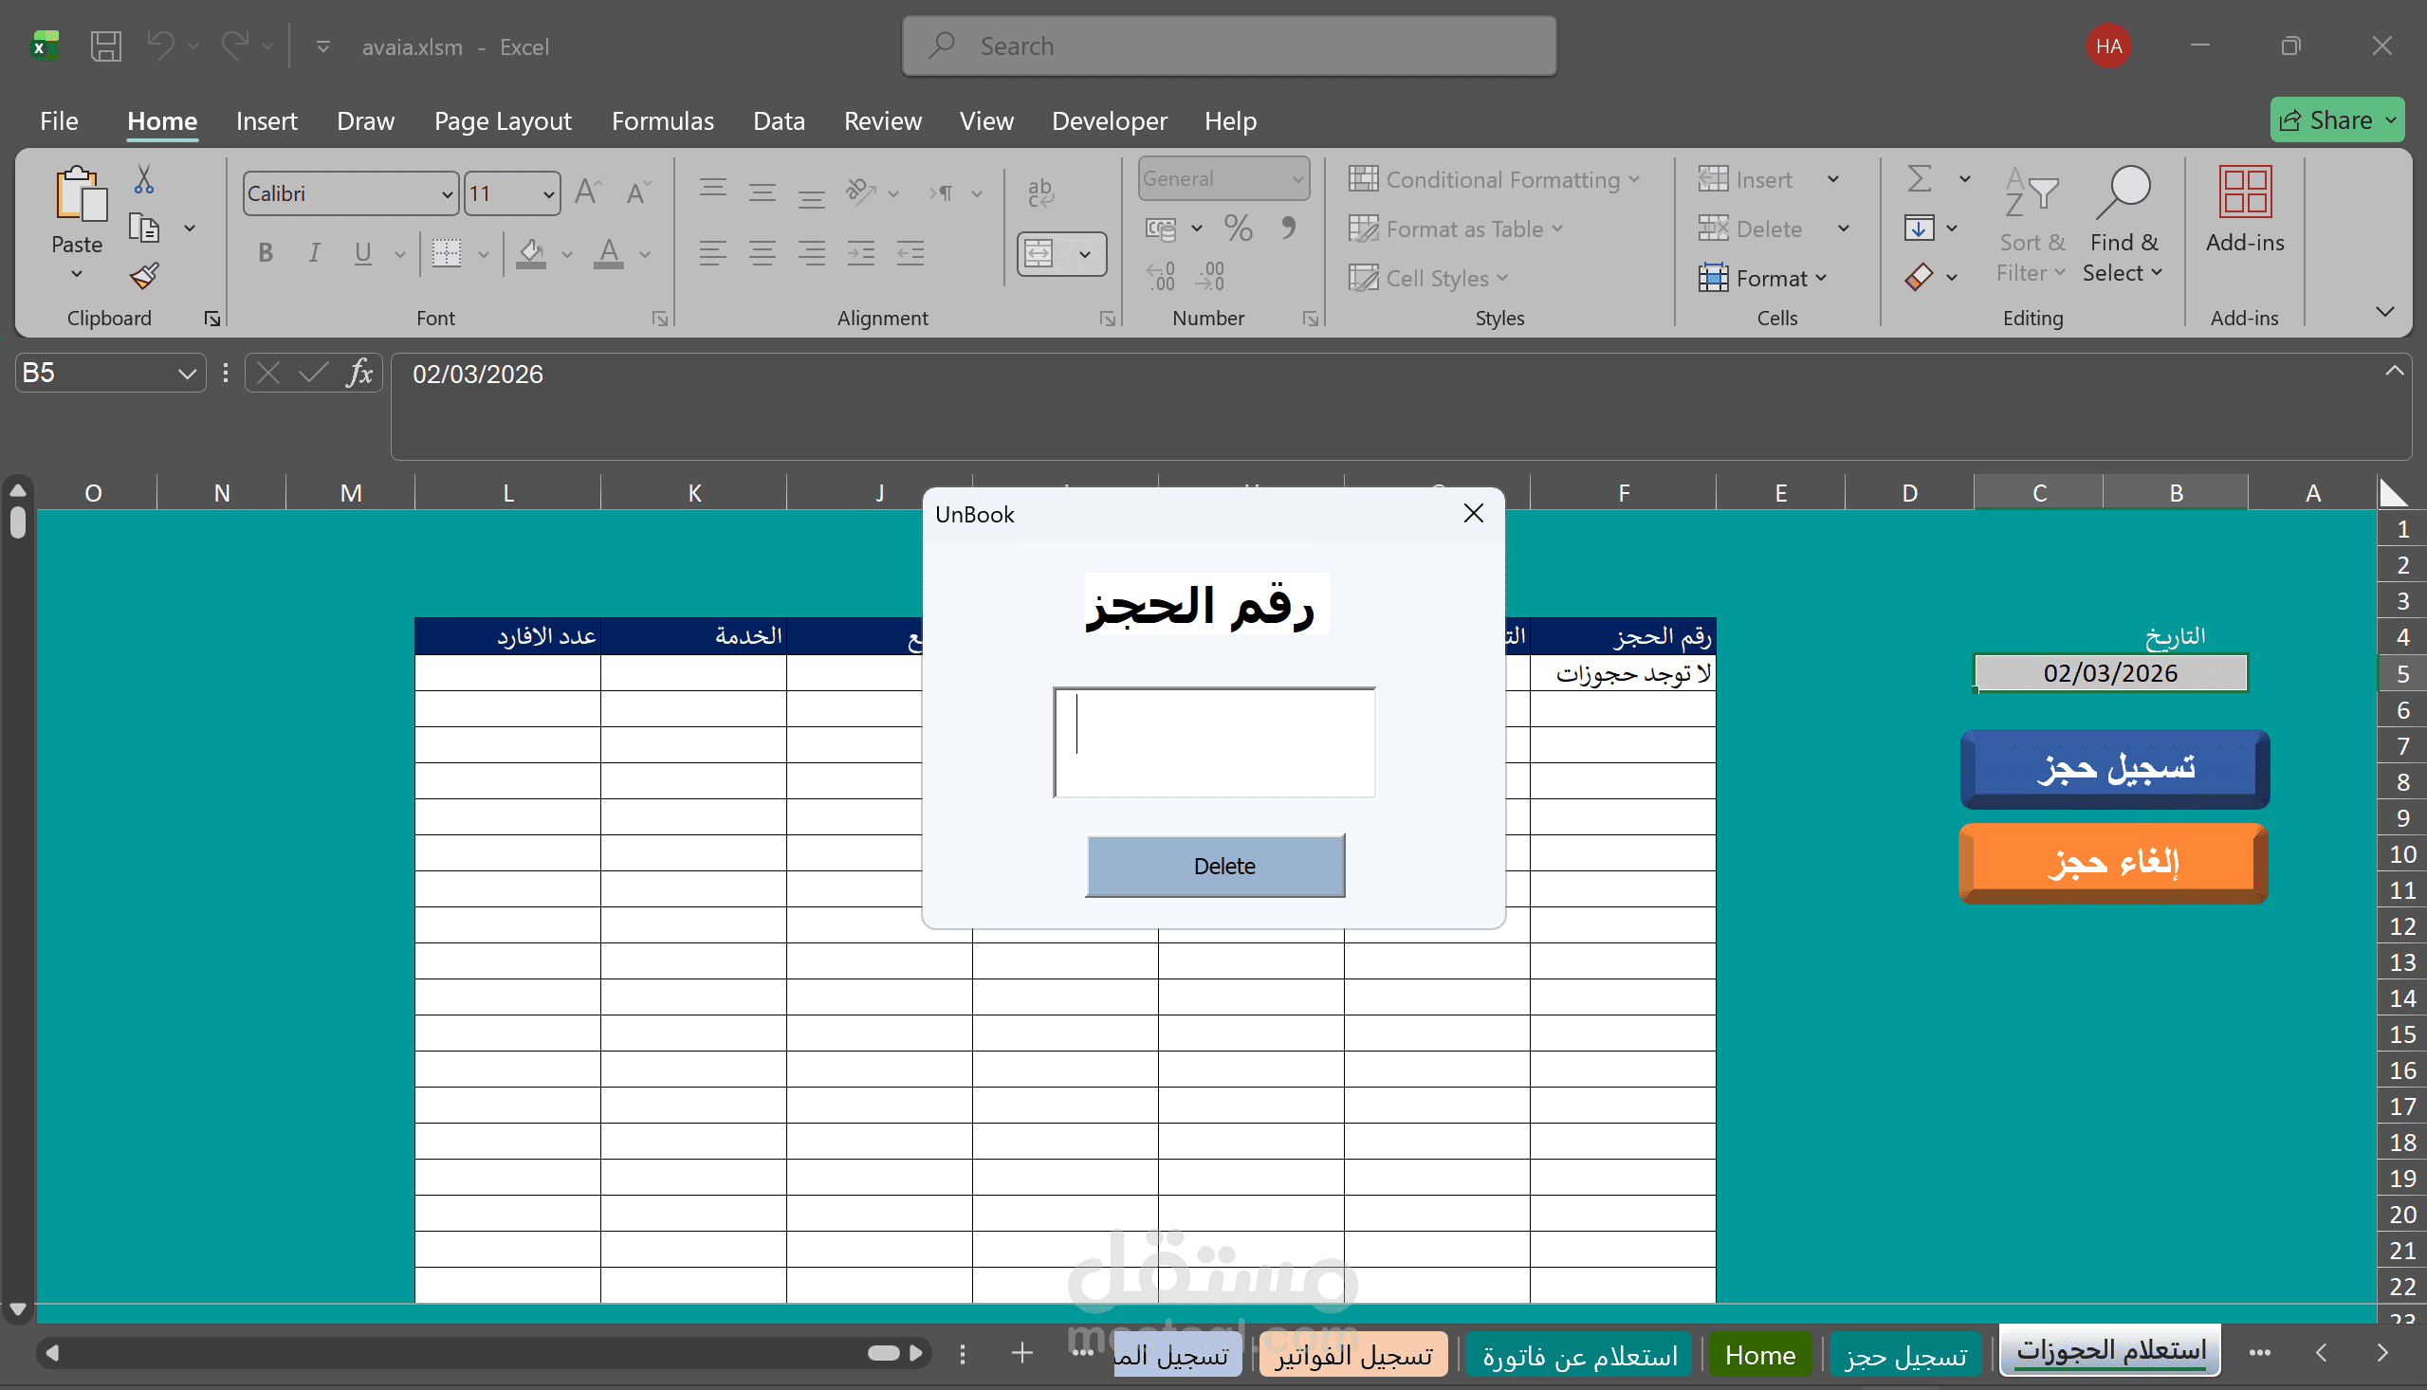Expand the Conditional Formatting dropdown
This screenshot has height=1390, width=2427.
pyautogui.click(x=1494, y=179)
